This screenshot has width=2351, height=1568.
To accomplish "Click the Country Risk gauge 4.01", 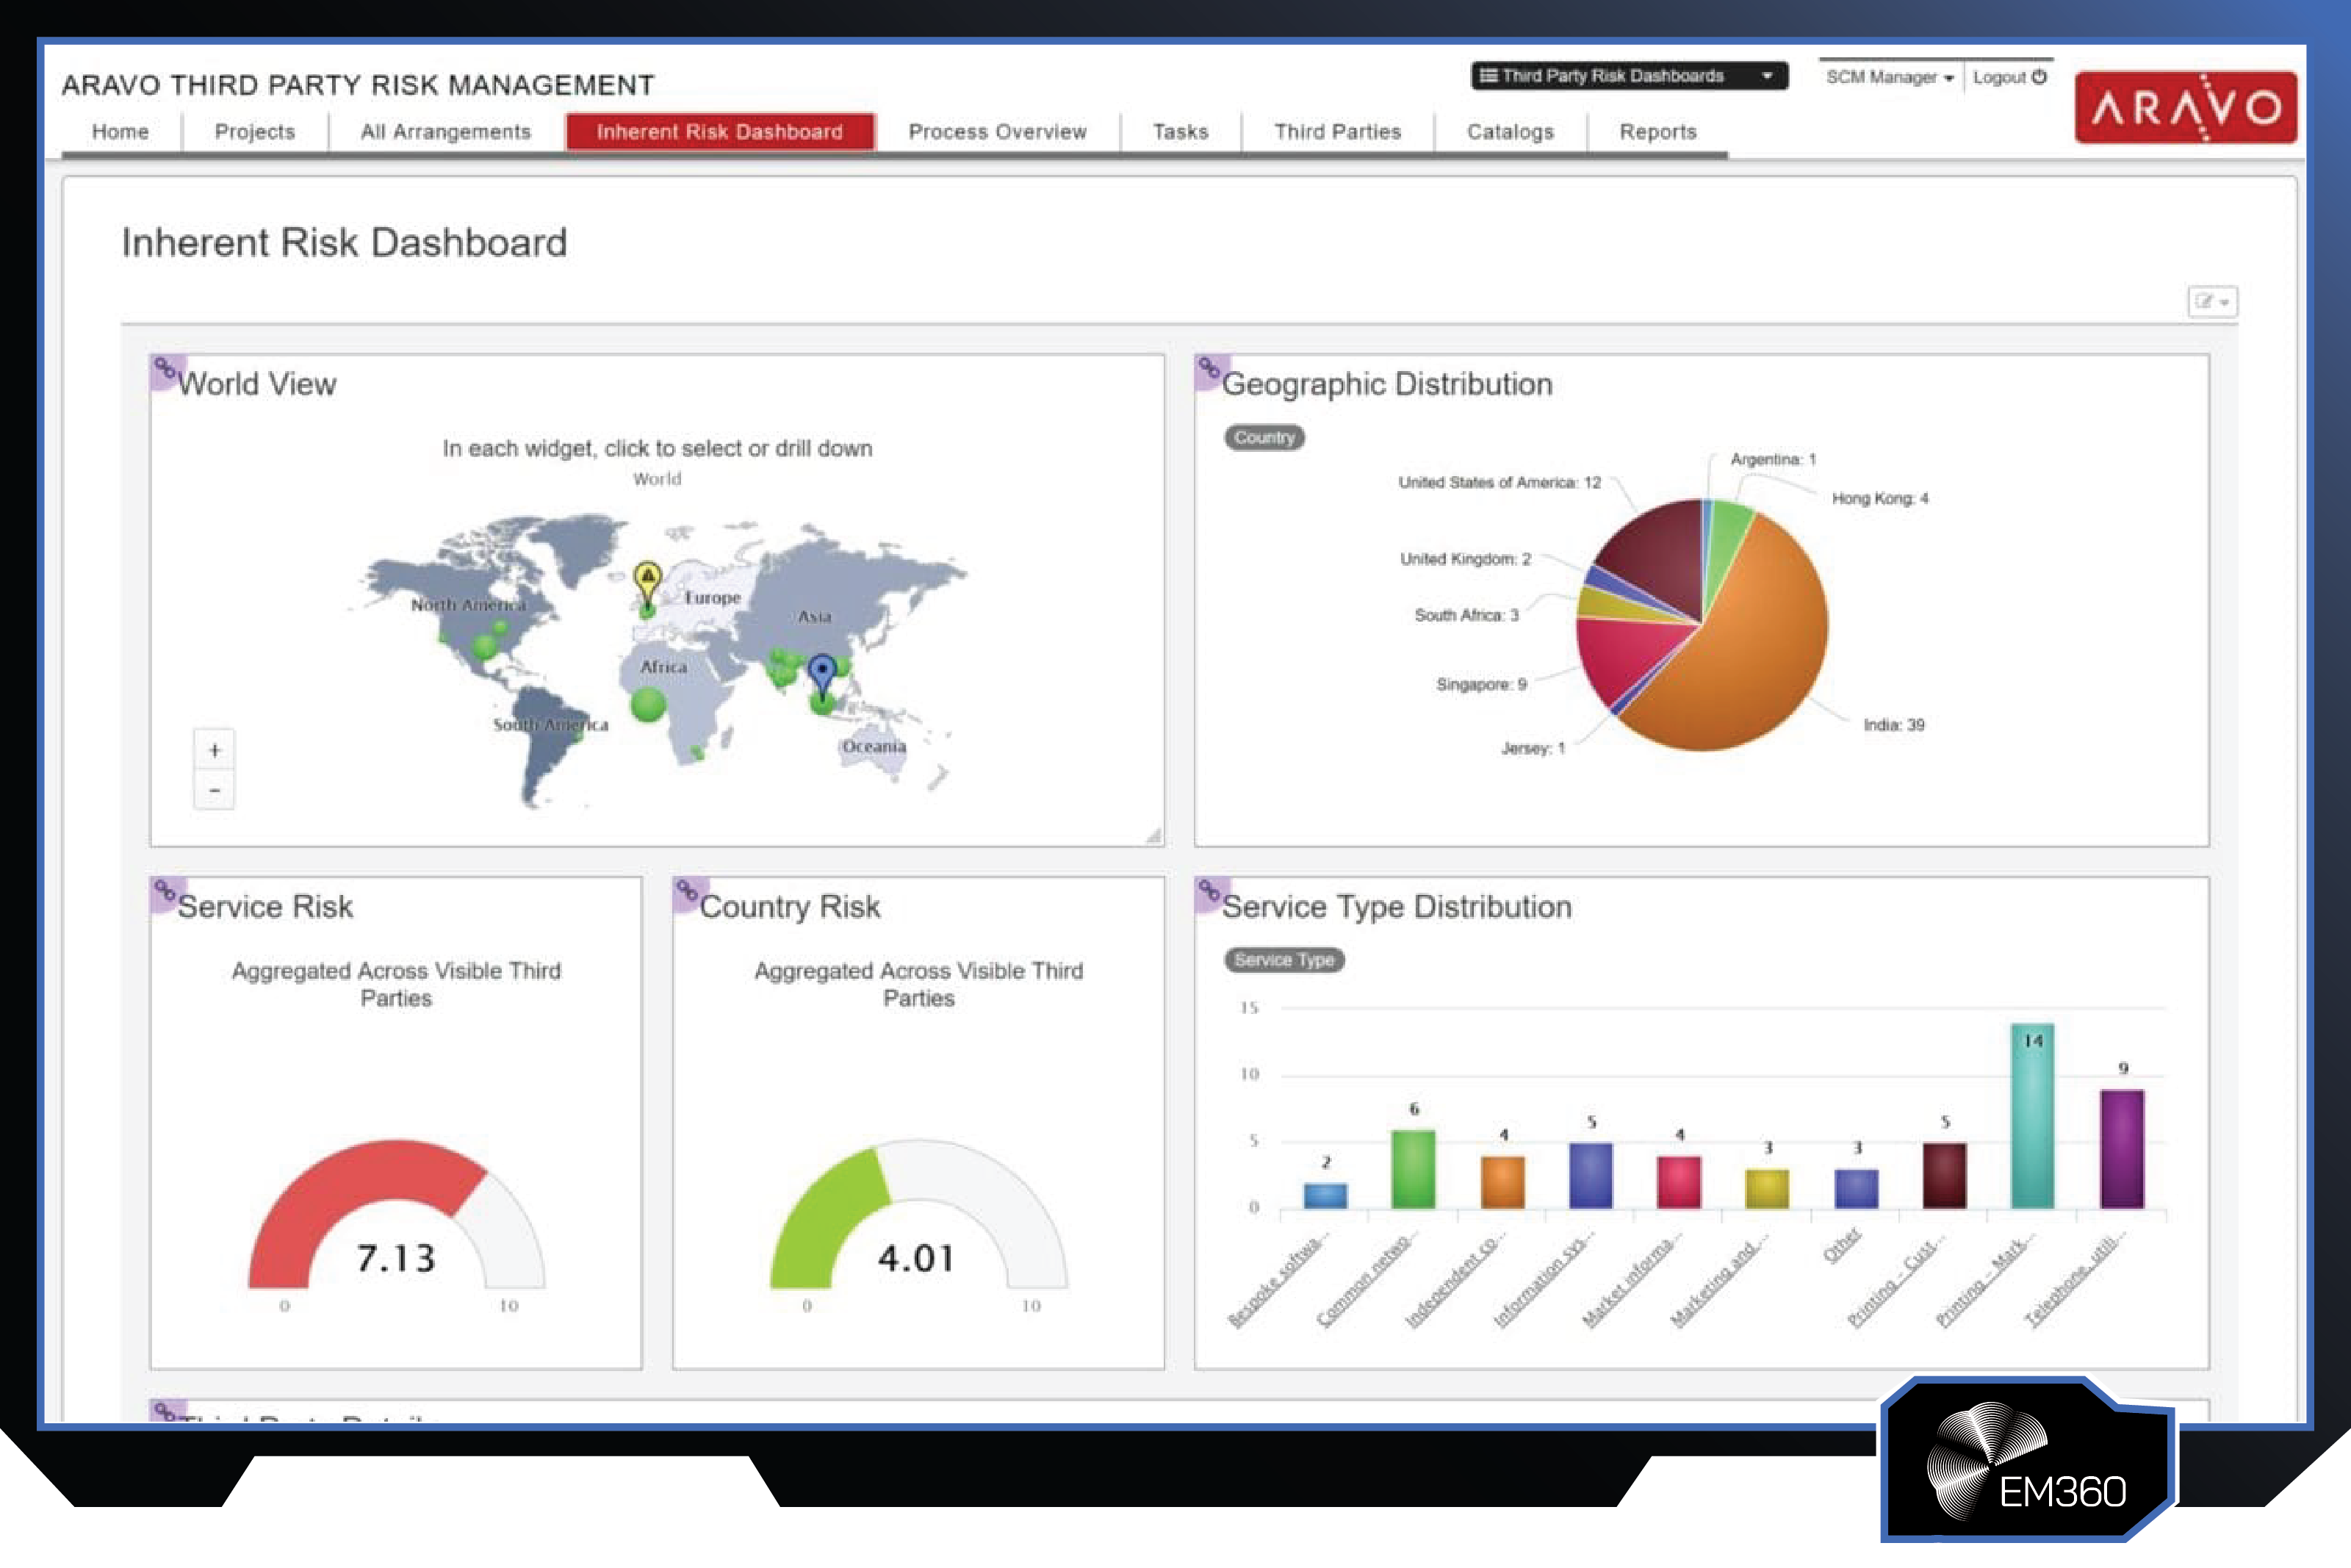I will (x=918, y=1215).
